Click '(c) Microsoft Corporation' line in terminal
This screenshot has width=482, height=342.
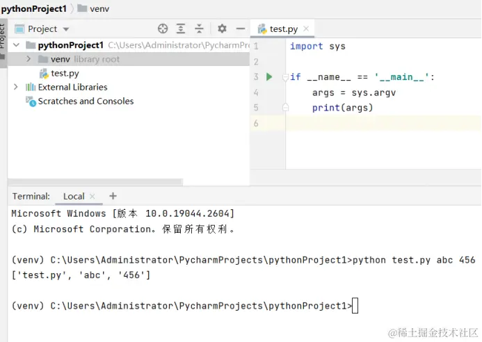[x=123, y=229]
